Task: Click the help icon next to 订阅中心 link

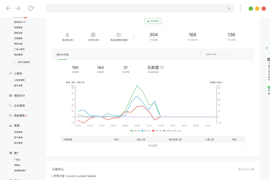Action: (252, 169)
